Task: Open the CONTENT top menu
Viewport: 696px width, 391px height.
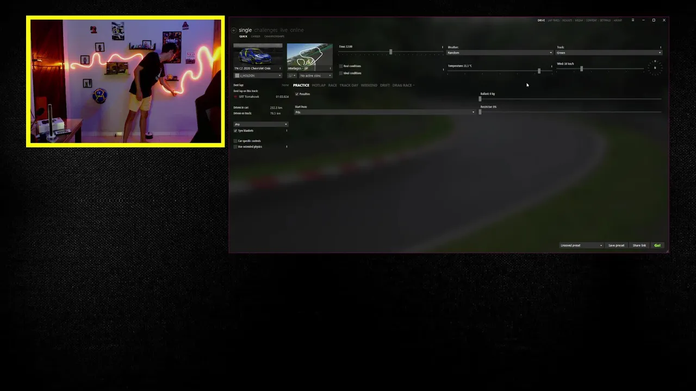Action: click(x=591, y=20)
